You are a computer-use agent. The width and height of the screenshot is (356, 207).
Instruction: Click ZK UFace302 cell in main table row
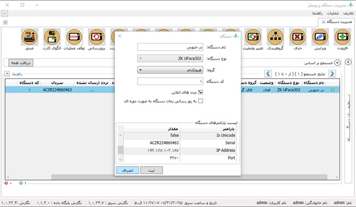(289, 90)
